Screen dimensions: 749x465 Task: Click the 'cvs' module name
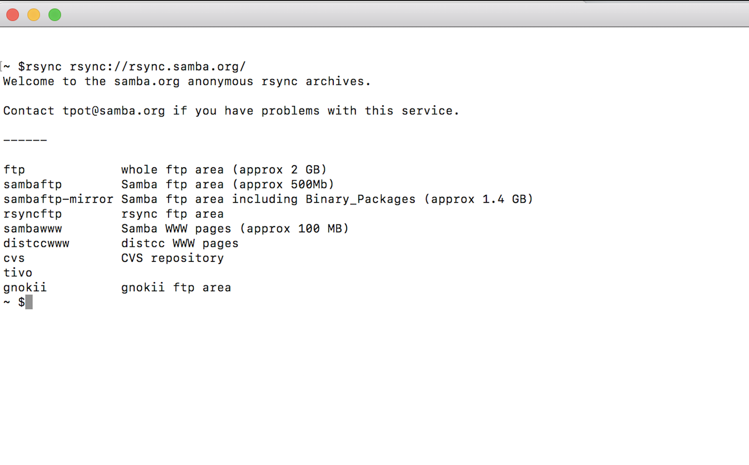pyautogui.click(x=14, y=258)
